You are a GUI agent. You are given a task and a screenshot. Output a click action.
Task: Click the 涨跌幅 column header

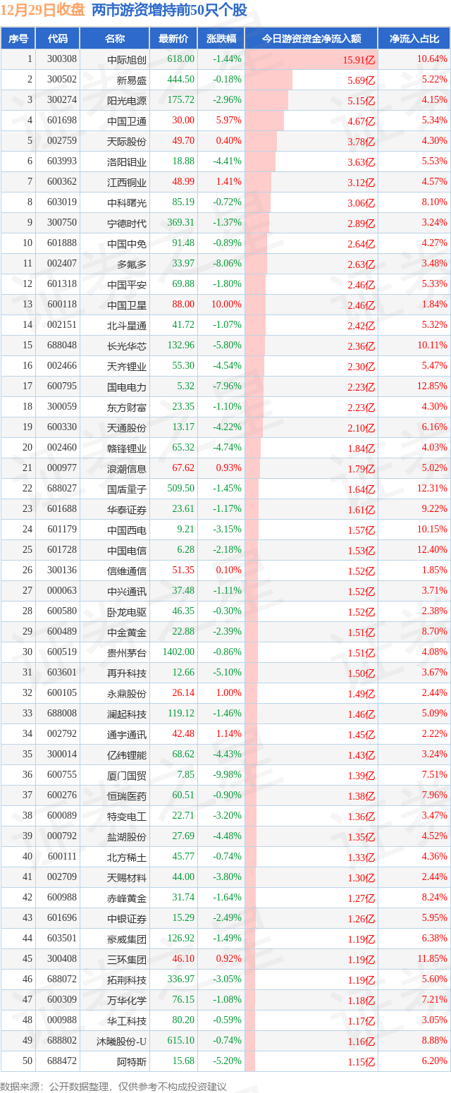(220, 38)
